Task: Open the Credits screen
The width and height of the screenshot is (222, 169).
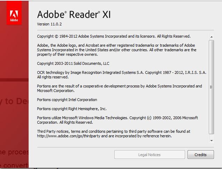Action: [201, 155]
